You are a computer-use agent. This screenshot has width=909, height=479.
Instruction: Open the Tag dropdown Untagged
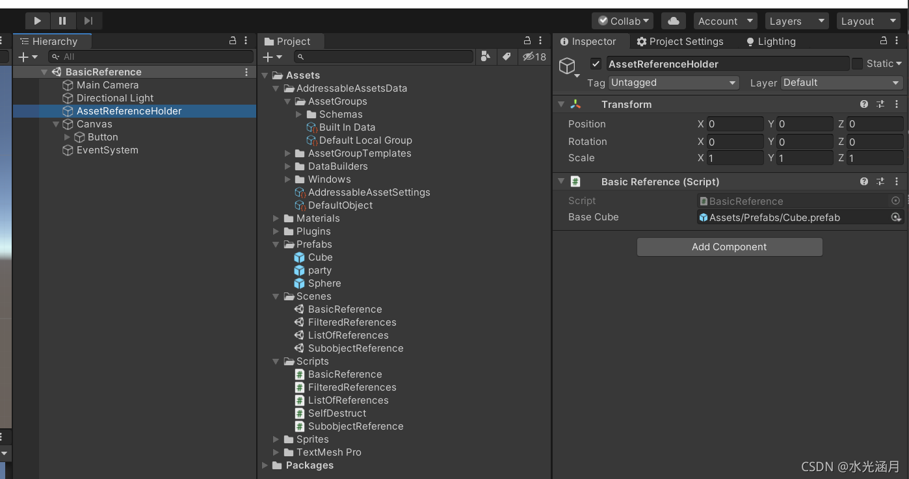point(674,83)
